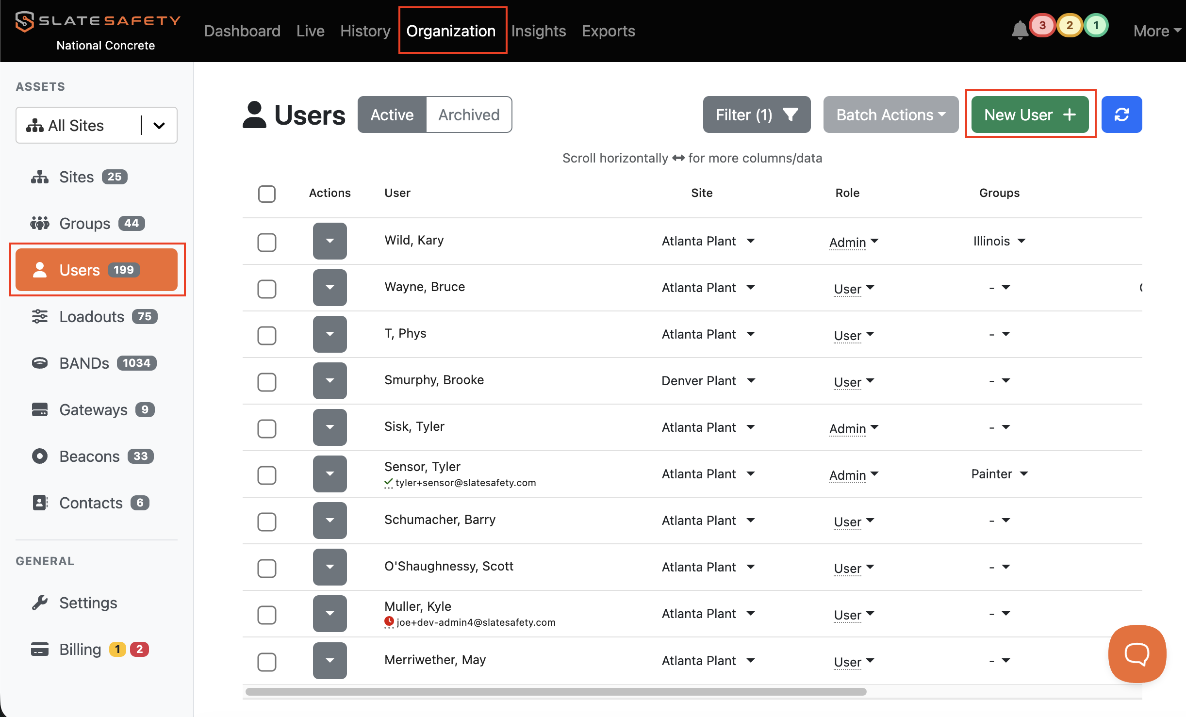Open Billing in the sidebar

pyautogui.click(x=81, y=650)
